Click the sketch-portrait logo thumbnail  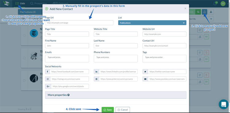click(34, 56)
